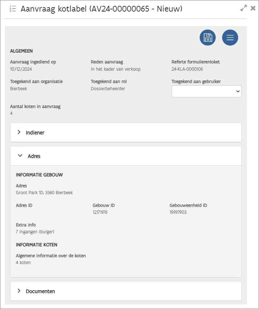Click the chevron arrow next to Indiener

coord(19,133)
